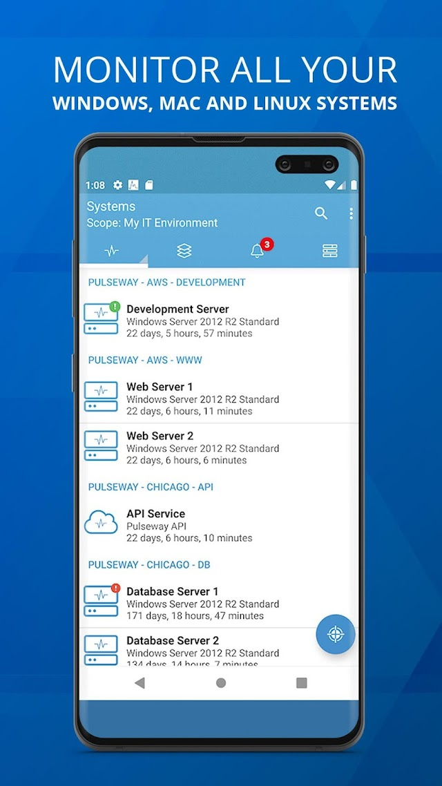Viewport: 442px width, 786px height.
Task: Switch to the stacked layers tab
Action: 184,251
